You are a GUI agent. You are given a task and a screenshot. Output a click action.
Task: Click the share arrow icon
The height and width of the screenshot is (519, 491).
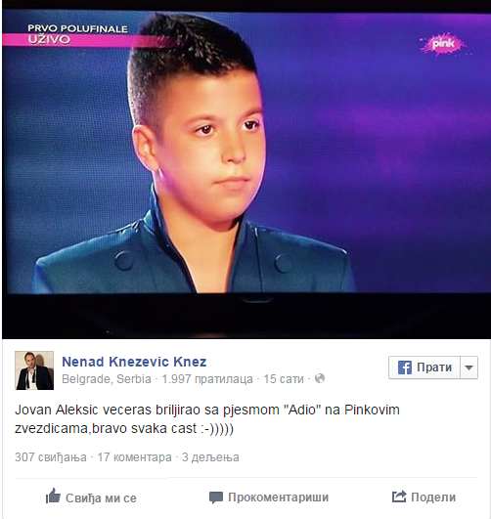(x=399, y=497)
